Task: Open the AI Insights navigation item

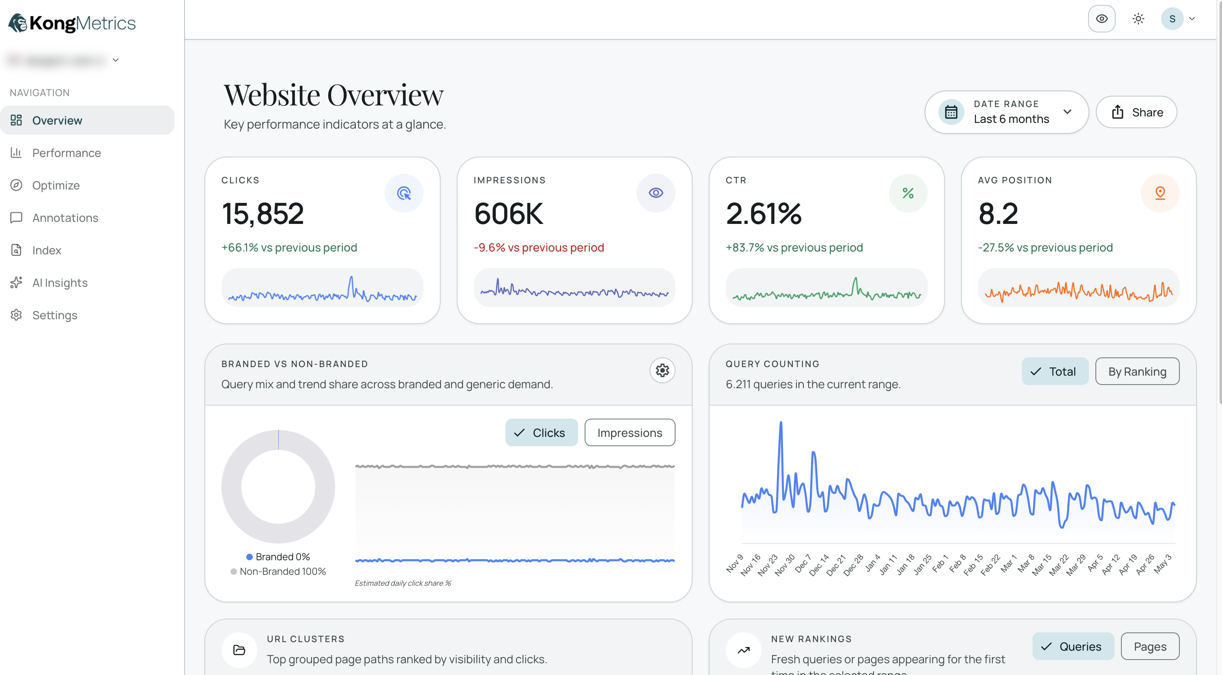Action: (x=87, y=282)
